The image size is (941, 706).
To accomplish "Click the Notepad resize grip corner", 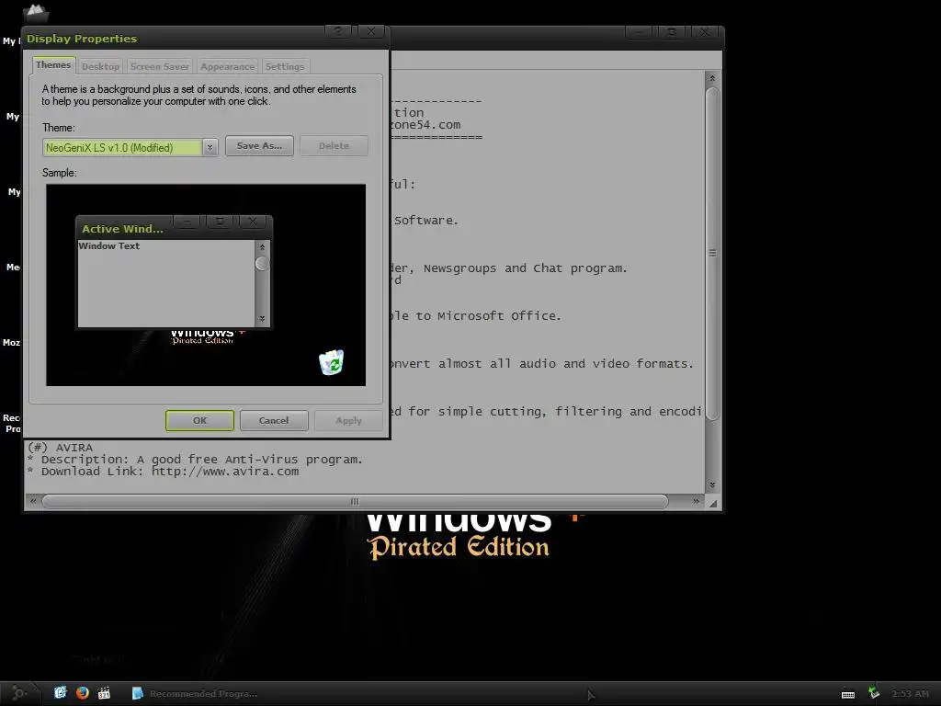I will 712,502.
